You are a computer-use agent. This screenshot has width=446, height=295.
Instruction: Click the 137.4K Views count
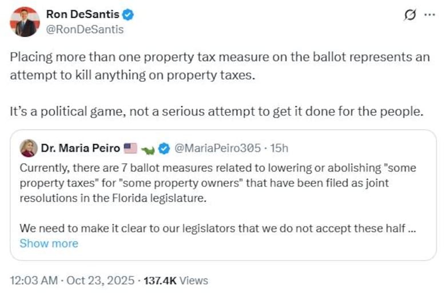[x=176, y=281]
